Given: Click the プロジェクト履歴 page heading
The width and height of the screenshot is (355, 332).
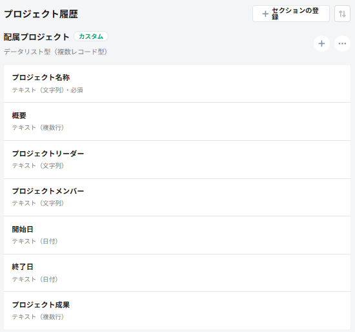Looking at the screenshot, I should 41,14.
